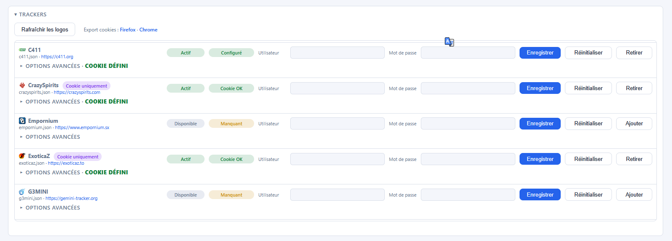Focus the Empornium Utilisateur field
The height and width of the screenshot is (241, 672).
(x=337, y=124)
